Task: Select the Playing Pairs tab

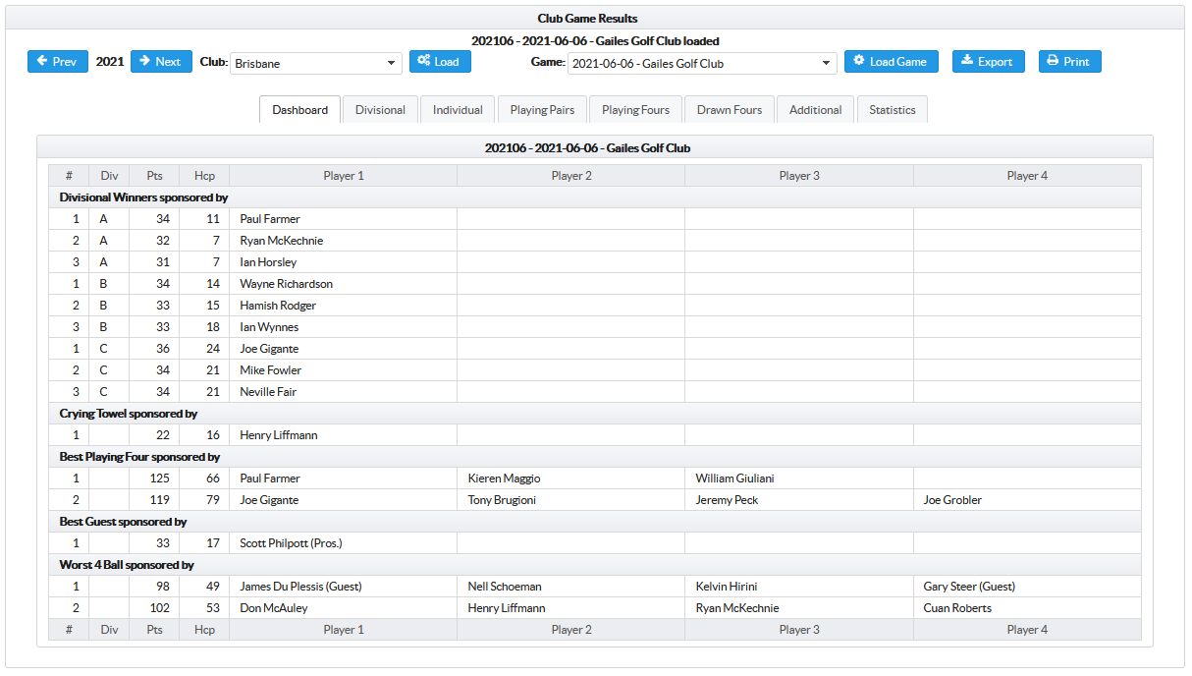Action: click(x=542, y=110)
